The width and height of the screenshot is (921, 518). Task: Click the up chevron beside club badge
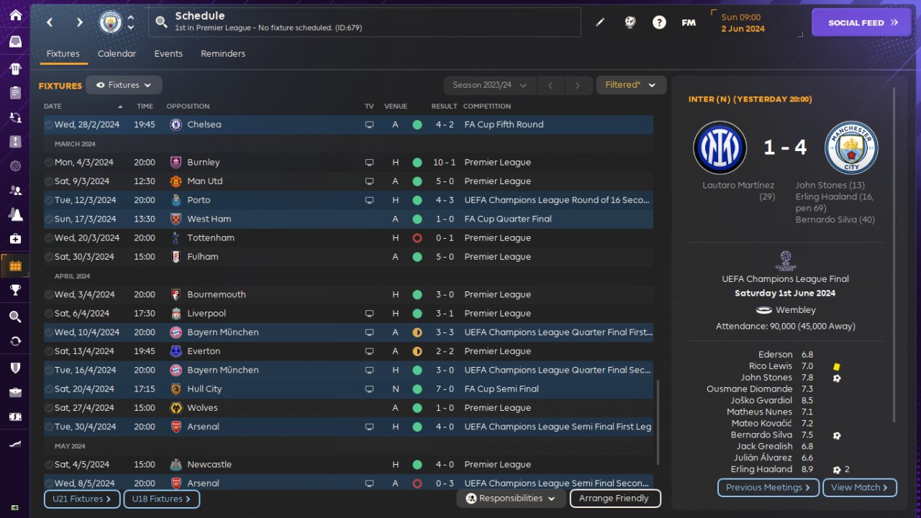130,18
